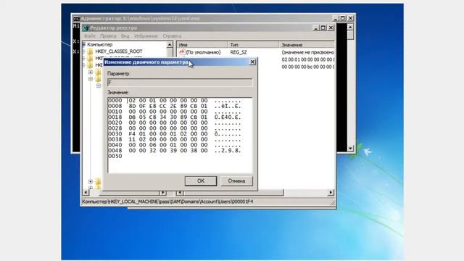
Task: Click hex row 0008 starting 8D 0F
Action: [x=175, y=106]
